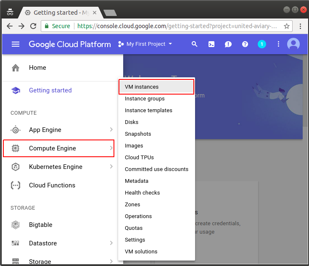Open Chrome's three-dot menu
This screenshot has height=266, width=309.
point(300,26)
